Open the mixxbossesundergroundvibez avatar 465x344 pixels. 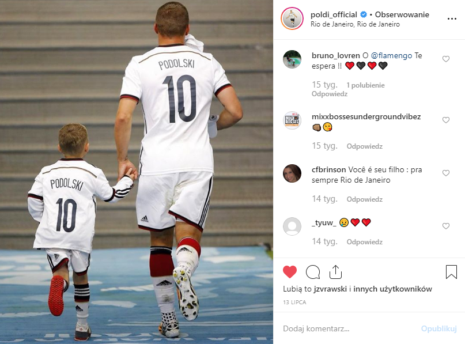tap(292, 120)
